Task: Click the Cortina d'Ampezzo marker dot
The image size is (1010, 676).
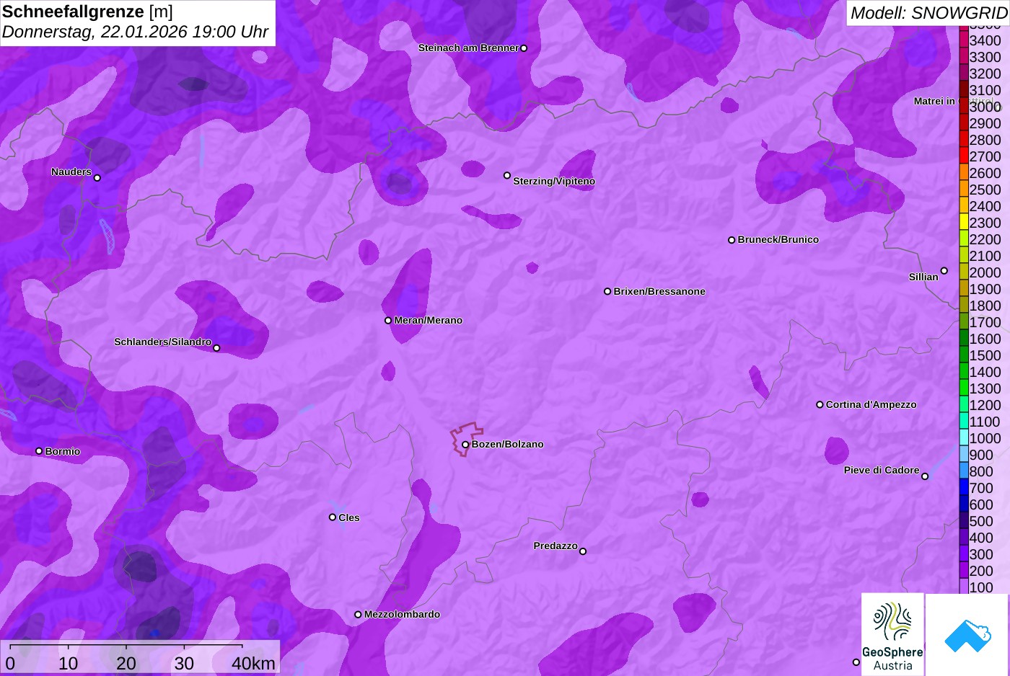Action: click(820, 404)
